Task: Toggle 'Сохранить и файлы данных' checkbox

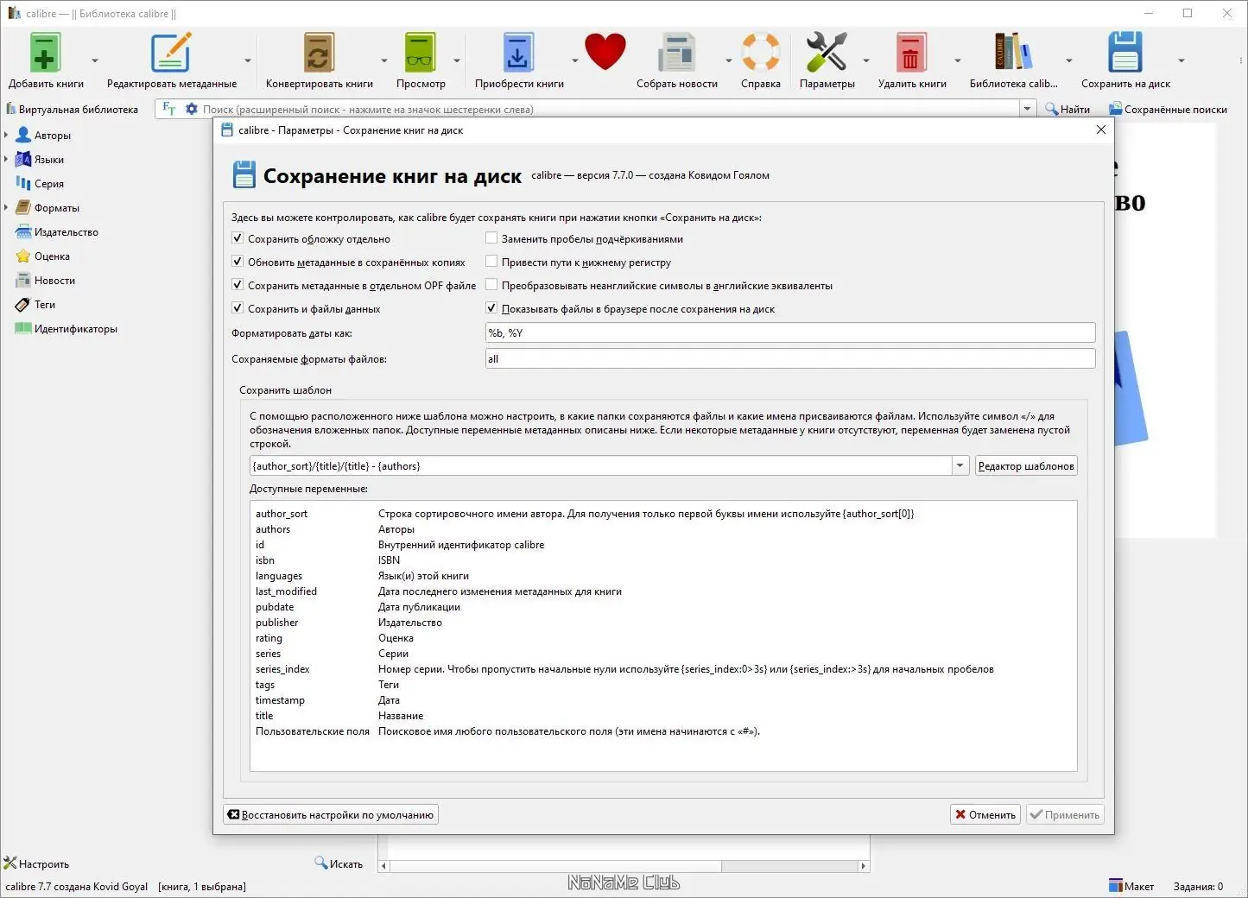Action: (238, 308)
